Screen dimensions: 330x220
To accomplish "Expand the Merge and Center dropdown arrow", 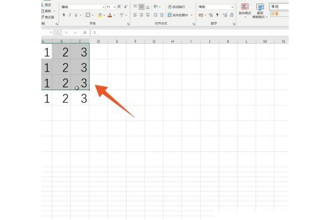I will pos(191,15).
